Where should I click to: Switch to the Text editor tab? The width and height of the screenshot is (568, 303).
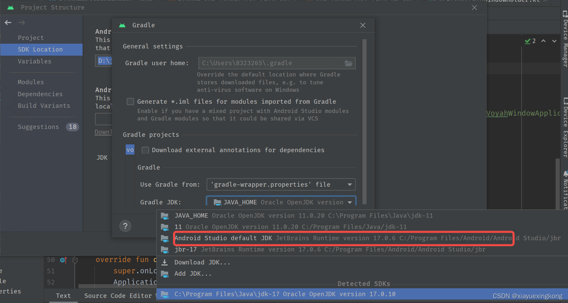[x=63, y=296]
